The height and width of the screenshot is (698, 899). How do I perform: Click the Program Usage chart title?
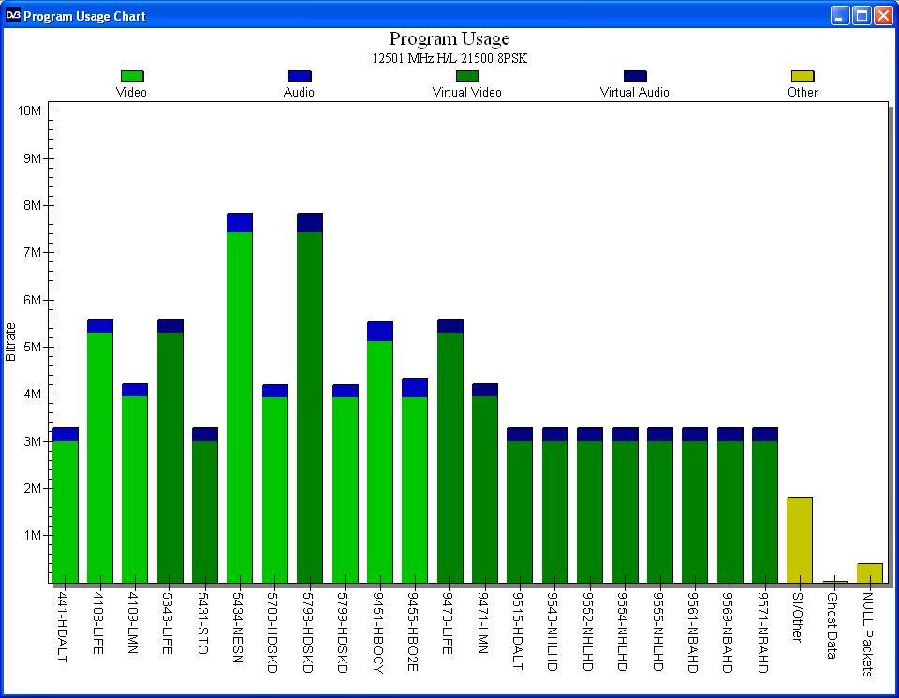click(x=449, y=38)
